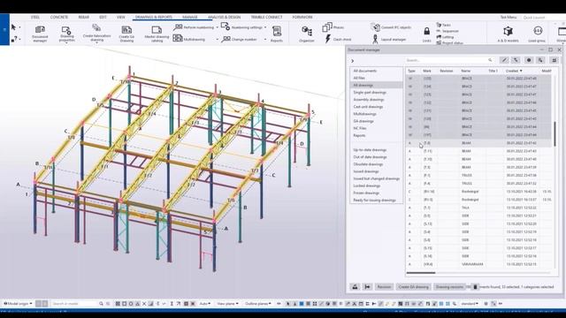The height and width of the screenshot is (318, 566).
Task: Expand the Multidrawing dropdown arrow
Action: click(217, 39)
